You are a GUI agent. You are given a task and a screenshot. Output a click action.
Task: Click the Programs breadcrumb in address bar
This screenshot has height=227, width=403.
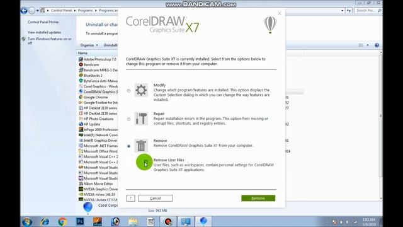point(85,11)
